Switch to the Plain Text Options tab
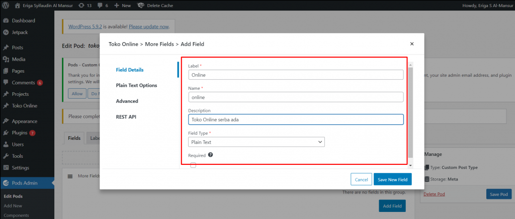This screenshot has height=219, width=515. coord(136,85)
